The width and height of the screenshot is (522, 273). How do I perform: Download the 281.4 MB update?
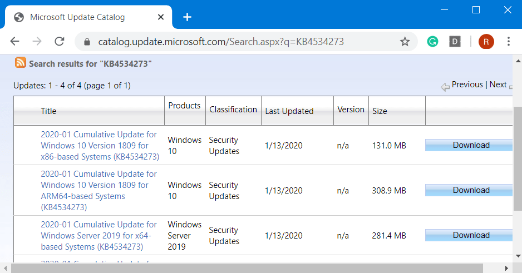click(x=469, y=235)
